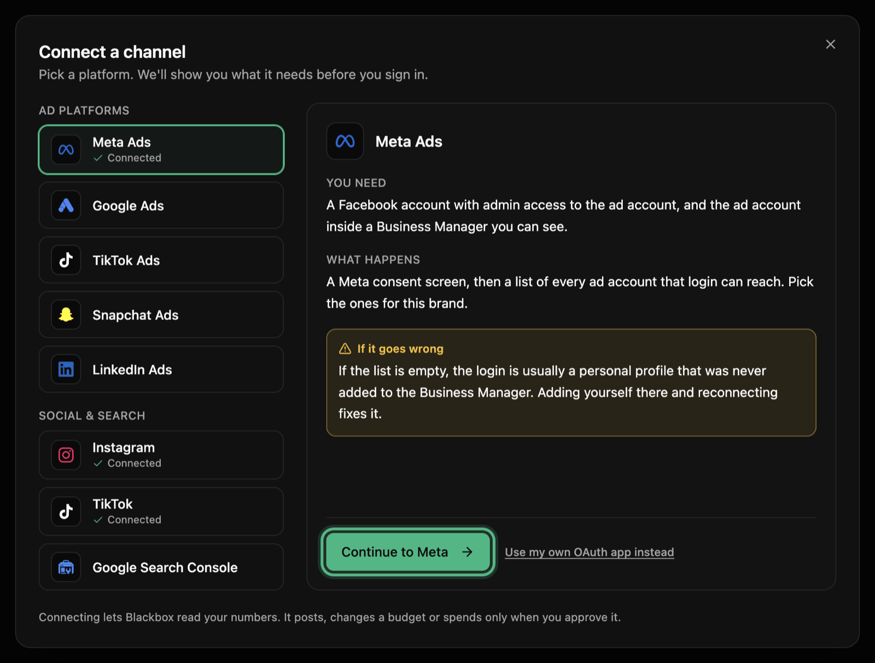The height and width of the screenshot is (663, 875).
Task: Click the warning triangle icon beside 'If it goes wrong'
Action: coord(345,349)
